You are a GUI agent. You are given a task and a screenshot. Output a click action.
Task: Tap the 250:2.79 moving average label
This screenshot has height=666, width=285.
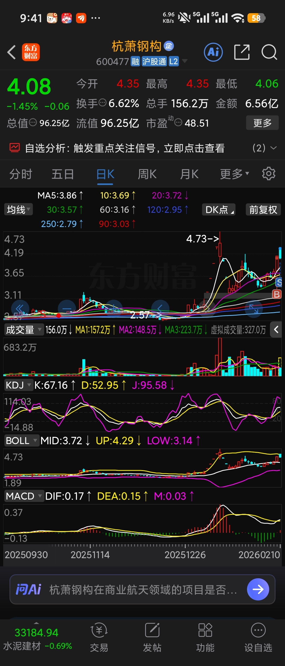click(62, 224)
